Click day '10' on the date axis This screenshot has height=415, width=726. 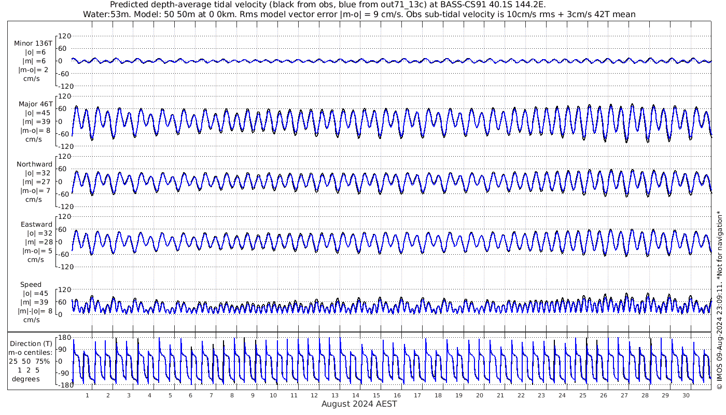point(273,396)
